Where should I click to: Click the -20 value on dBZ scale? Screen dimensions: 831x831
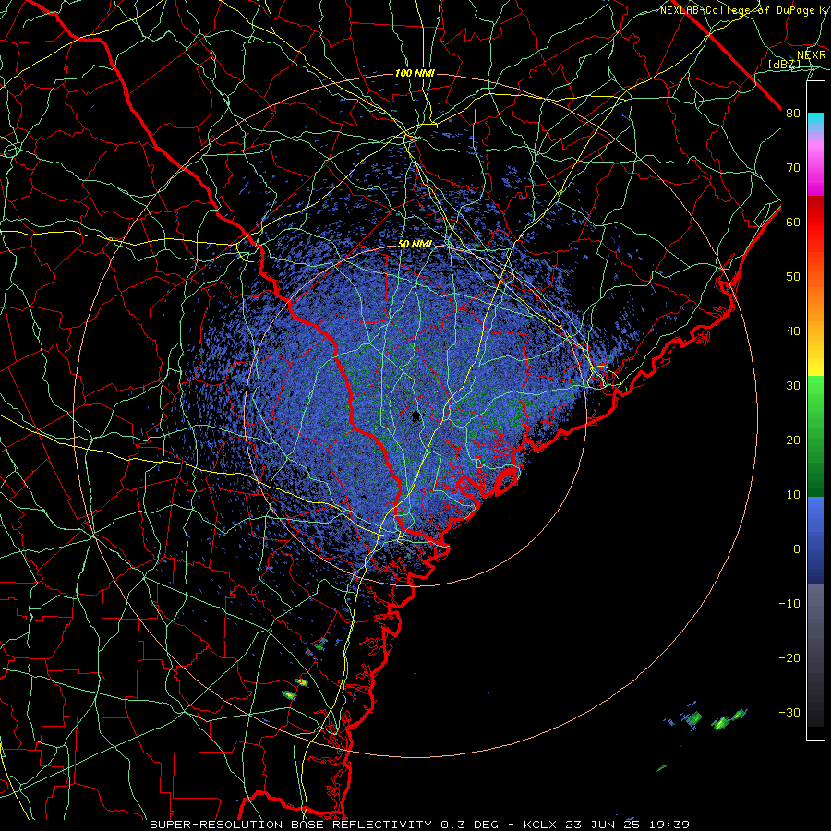click(789, 657)
